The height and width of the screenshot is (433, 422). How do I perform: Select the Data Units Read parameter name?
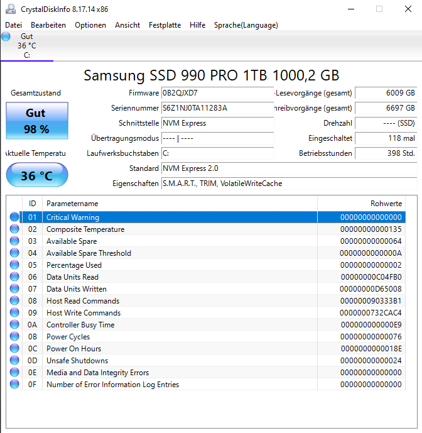point(72,277)
